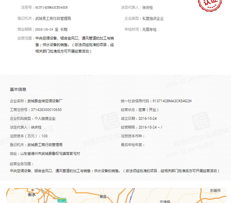The width and height of the screenshot is (231, 203).
Task: Click annual inspection value 无需年检
Action: point(149,30)
